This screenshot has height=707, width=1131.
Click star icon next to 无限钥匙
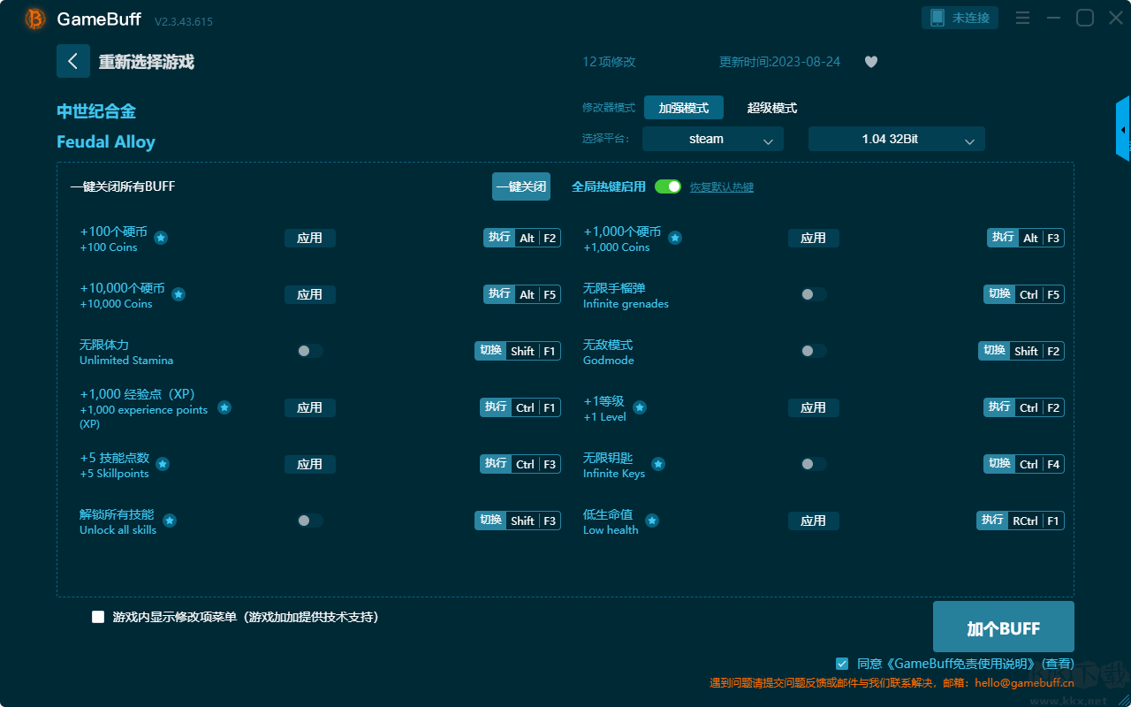(658, 464)
